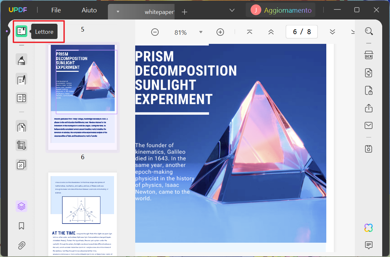Run OCR text recognition

(x=369, y=55)
